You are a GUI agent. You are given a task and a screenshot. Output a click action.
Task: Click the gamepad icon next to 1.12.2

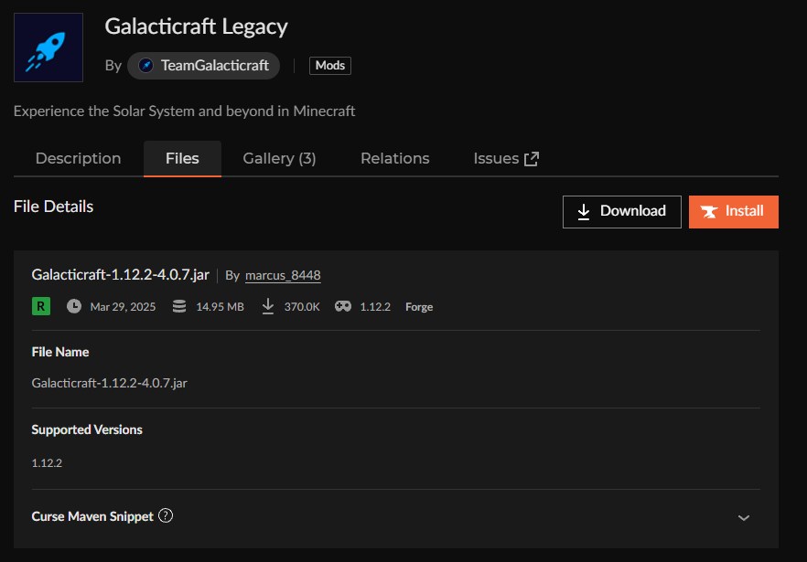coord(341,306)
